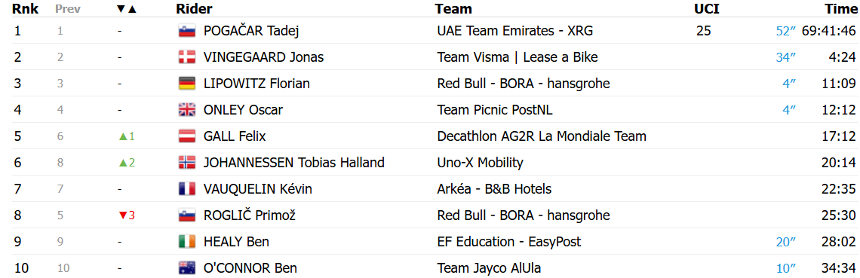Sort by the position change arrows column
The width and height of the screenshot is (860, 278).
(127, 9)
